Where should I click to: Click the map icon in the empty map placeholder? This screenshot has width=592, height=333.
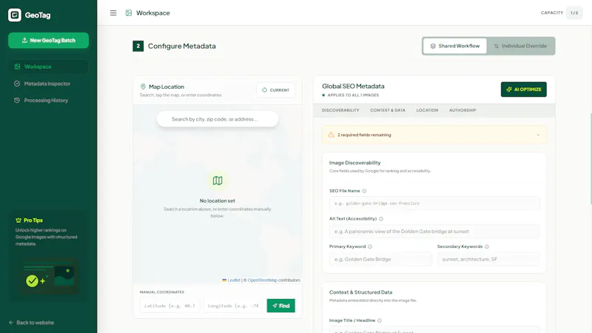pyautogui.click(x=218, y=181)
